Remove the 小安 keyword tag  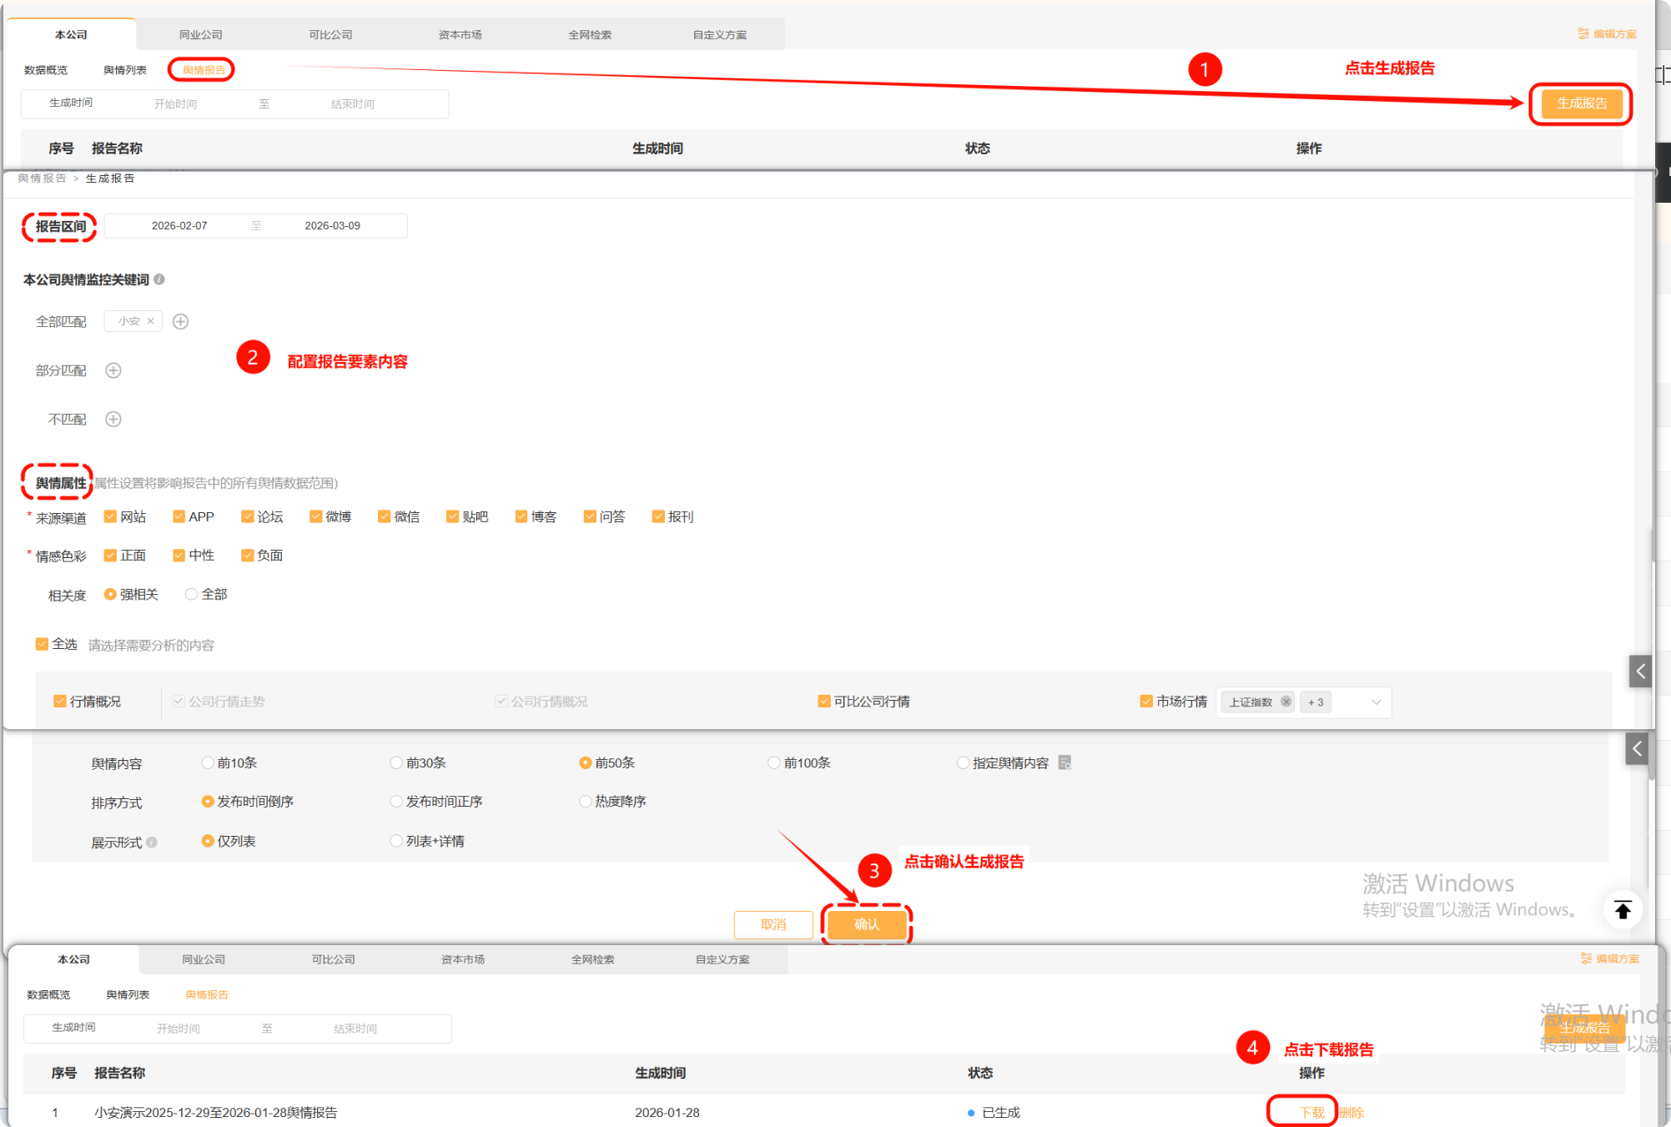click(151, 321)
